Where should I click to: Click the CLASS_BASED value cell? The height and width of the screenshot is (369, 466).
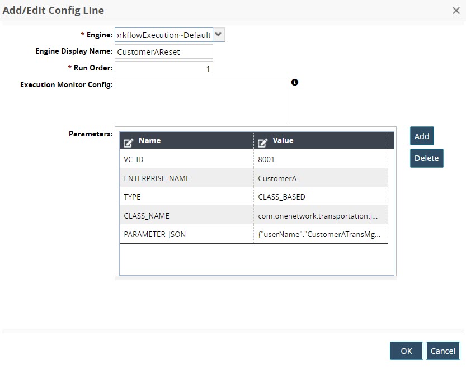[321, 197]
